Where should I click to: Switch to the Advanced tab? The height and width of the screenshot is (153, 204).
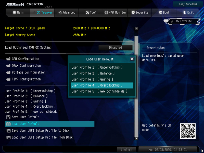[67, 12]
